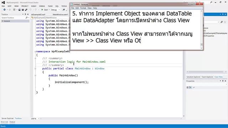Open Notepad Help menu
Viewport: 228px width, 128px height.
(95, 8)
